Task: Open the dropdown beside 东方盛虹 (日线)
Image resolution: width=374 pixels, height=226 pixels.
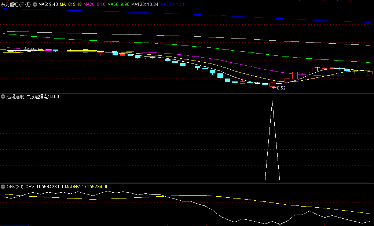Action: (x=35, y=4)
